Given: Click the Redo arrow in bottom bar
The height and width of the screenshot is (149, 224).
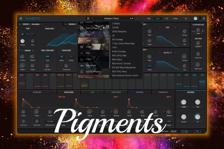Looking at the screenshot, I should click(x=190, y=131).
